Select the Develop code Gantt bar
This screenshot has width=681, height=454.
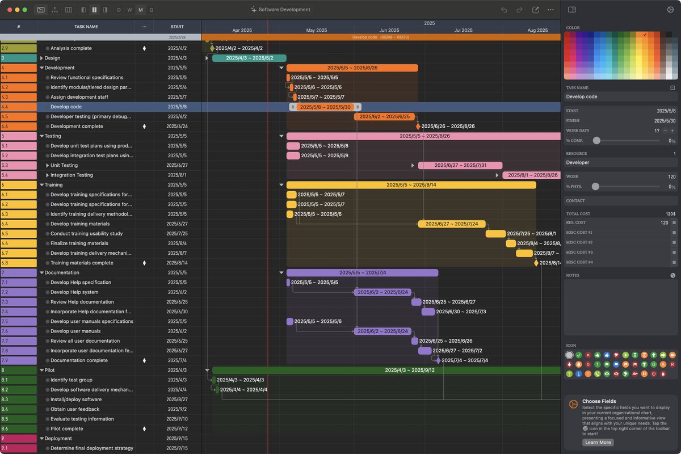point(325,107)
